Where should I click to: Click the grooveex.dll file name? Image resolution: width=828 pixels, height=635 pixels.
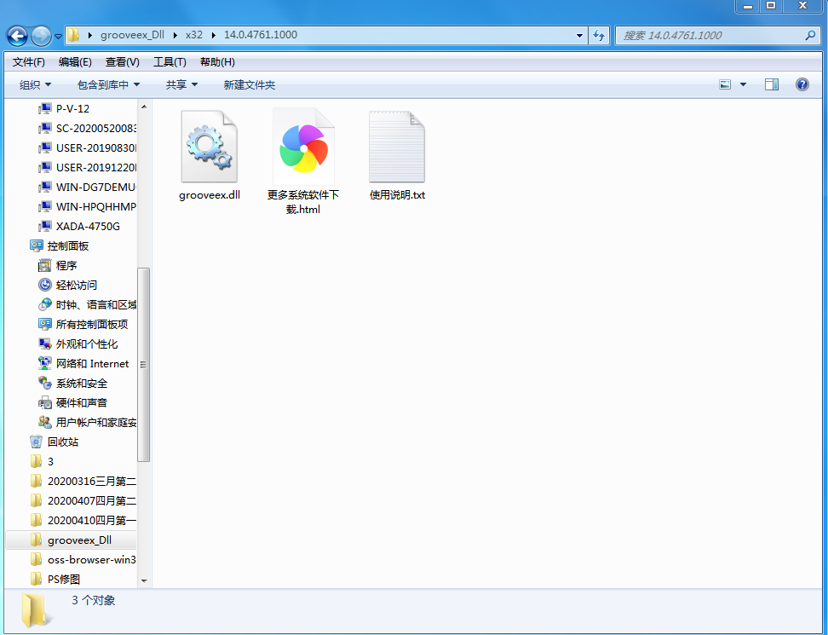coord(210,195)
